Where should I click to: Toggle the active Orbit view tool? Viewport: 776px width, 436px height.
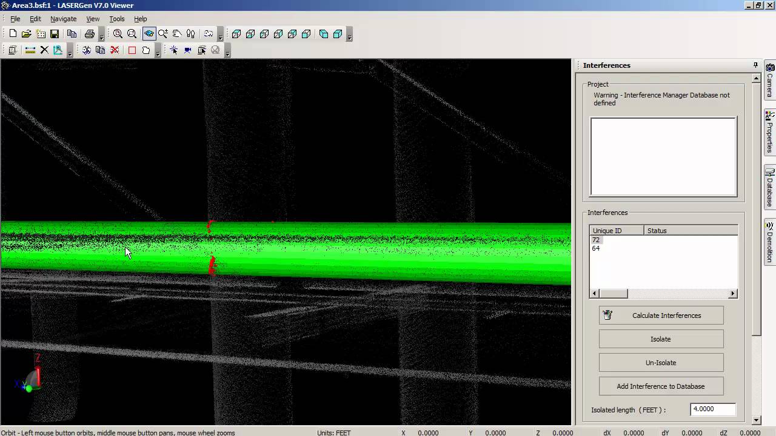click(149, 34)
